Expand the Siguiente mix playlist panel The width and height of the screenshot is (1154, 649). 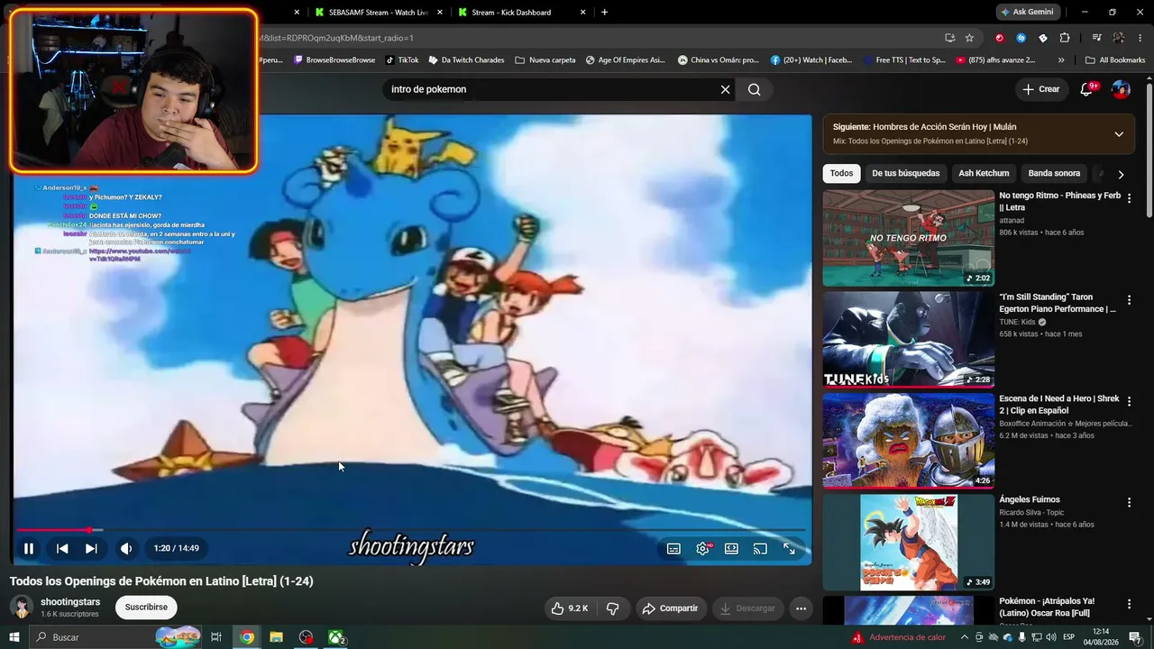[1119, 134]
